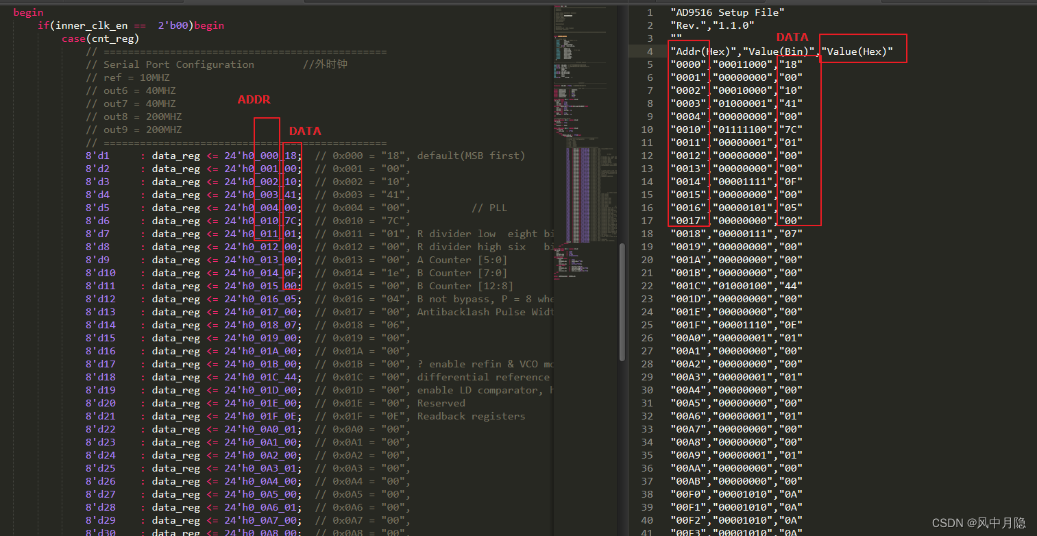Screen dimensions: 1037x536
Task: Click address "001C" in right pane
Action: click(x=688, y=286)
